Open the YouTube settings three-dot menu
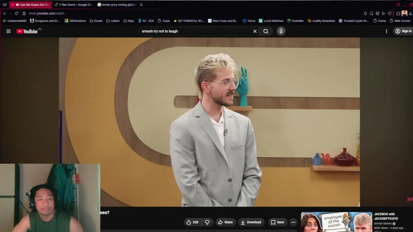413x232 pixels. 387,31
